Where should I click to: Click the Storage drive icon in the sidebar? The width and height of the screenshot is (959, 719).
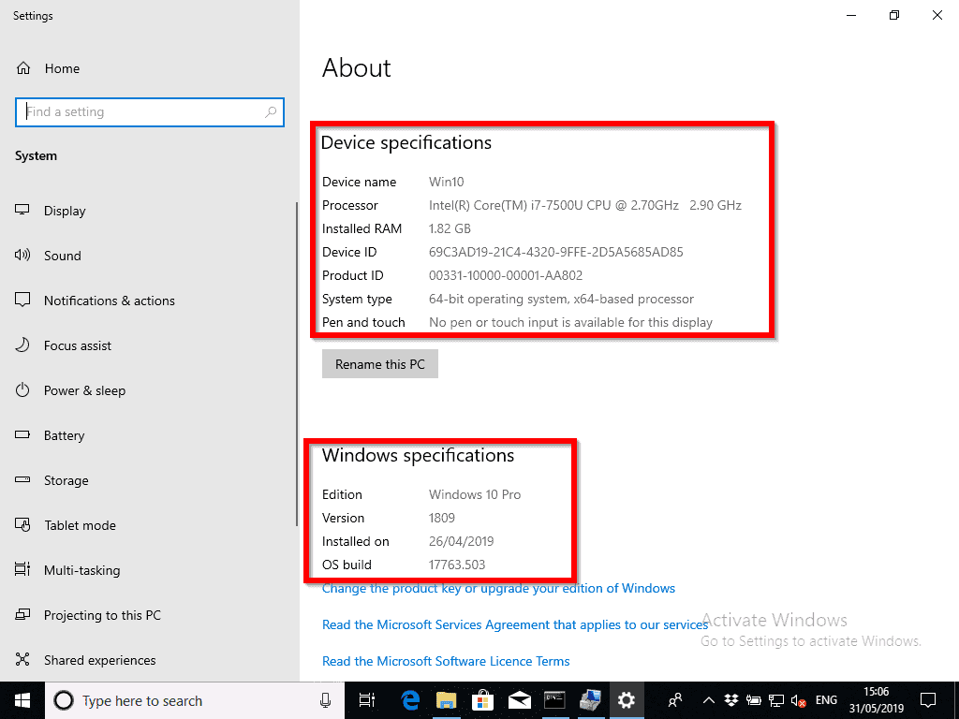[22, 480]
